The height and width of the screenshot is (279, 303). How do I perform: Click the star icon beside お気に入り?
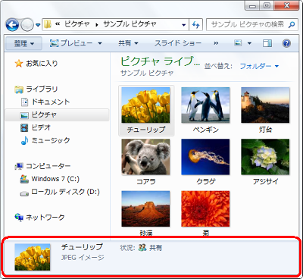[19, 63]
